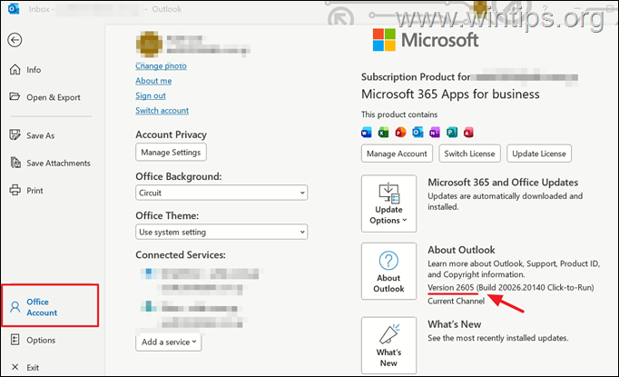Click the Outlook product icon
Image resolution: width=619 pixels, height=377 pixels.
(x=418, y=133)
